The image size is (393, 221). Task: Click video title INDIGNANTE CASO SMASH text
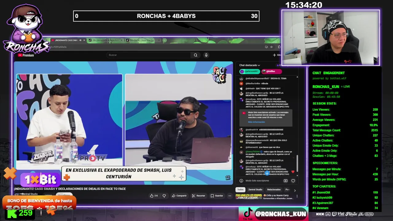[x=70, y=189]
